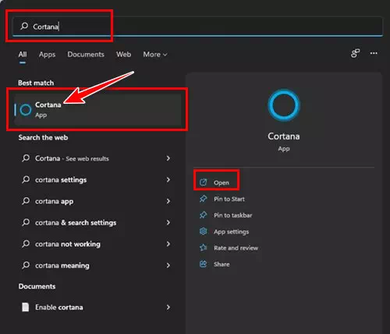Switch to the Documents tab
The image size is (390, 334).
click(86, 55)
